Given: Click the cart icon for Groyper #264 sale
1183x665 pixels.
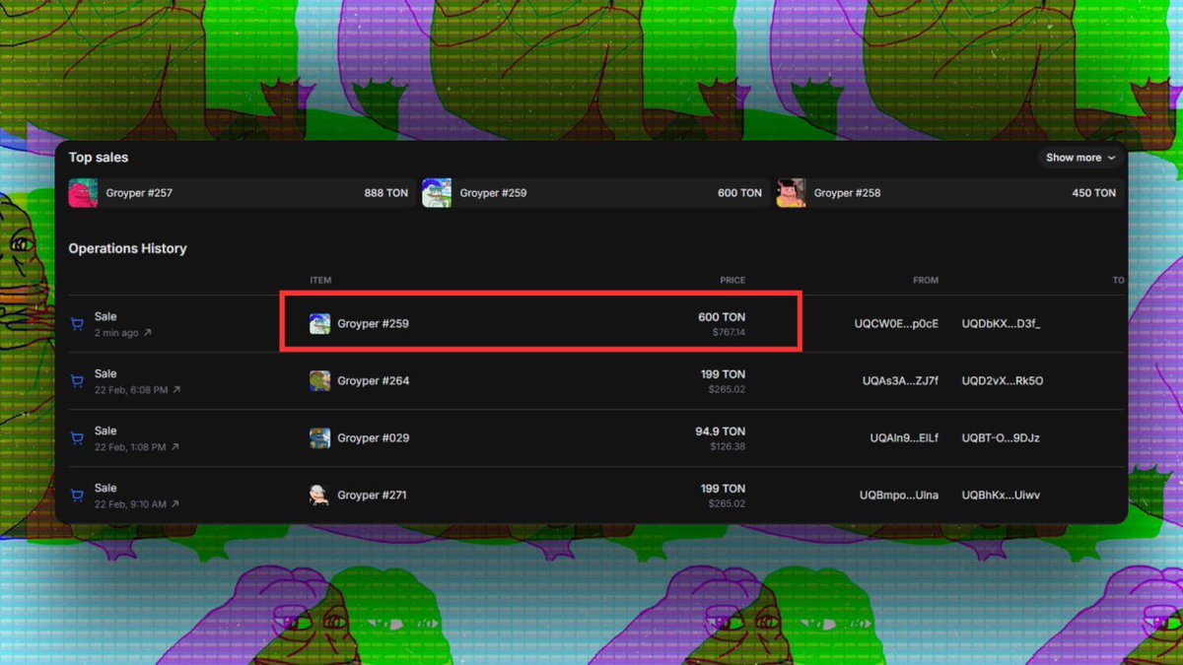Looking at the screenshot, I should click(x=77, y=381).
